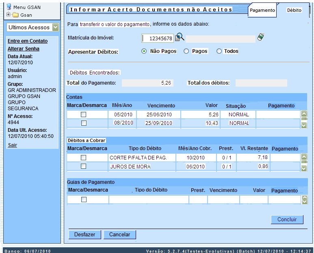Viewport: 314px width, 253px height.
Task: Click the magnifier search icon beside Matrícula
Action: click(x=180, y=37)
